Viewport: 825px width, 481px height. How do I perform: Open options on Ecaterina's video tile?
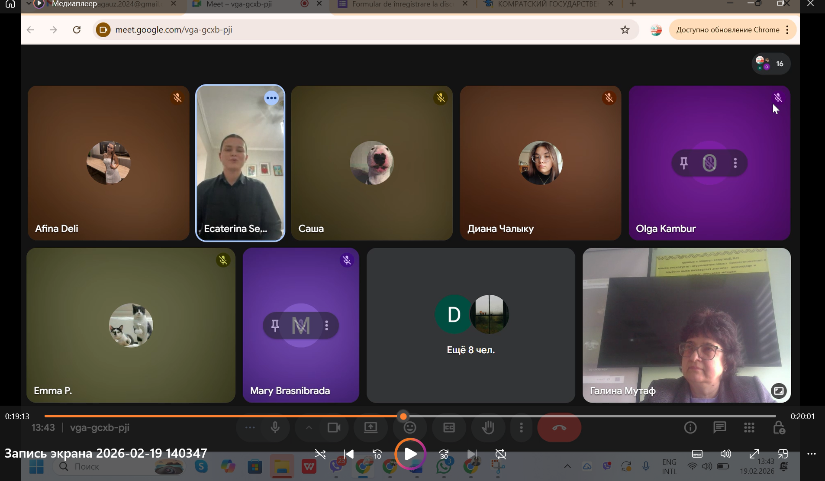click(271, 98)
